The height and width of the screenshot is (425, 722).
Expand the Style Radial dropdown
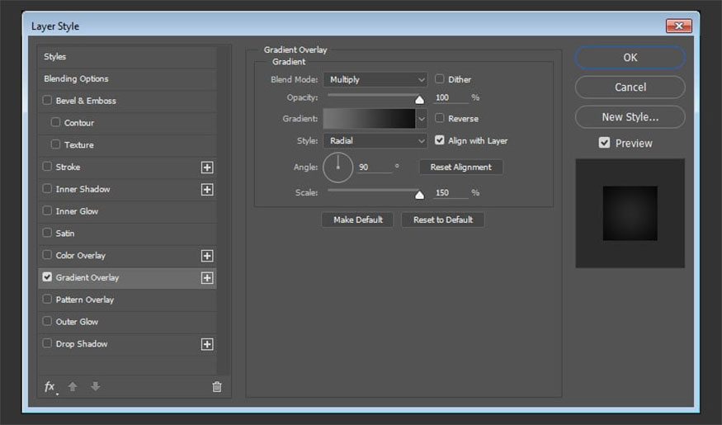(375, 141)
